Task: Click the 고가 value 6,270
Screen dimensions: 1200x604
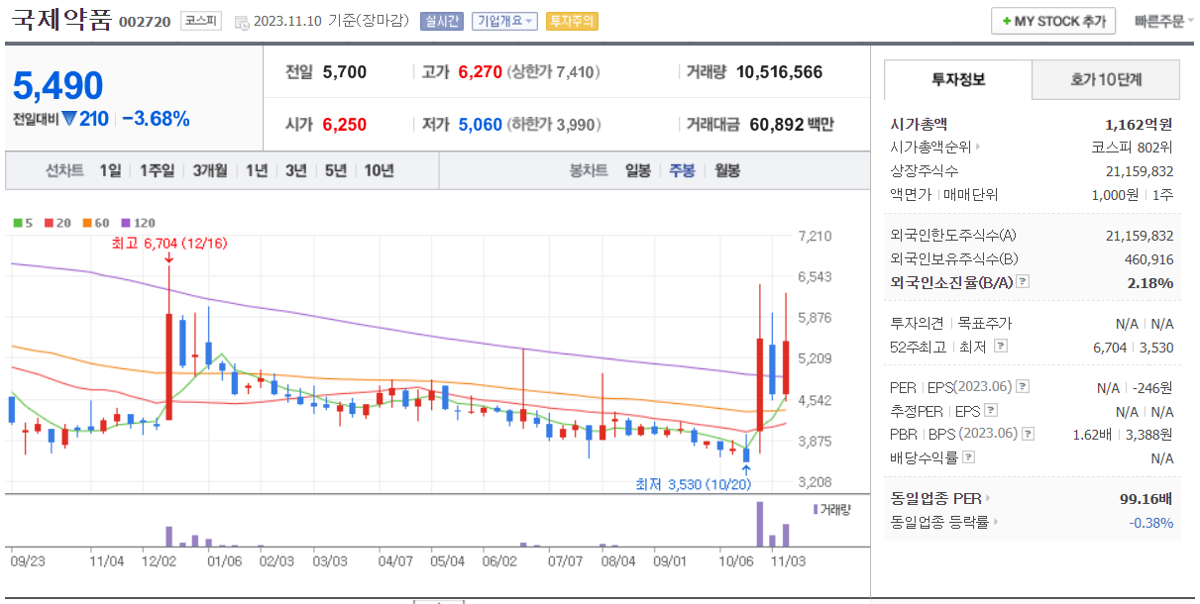Action: pos(481,72)
